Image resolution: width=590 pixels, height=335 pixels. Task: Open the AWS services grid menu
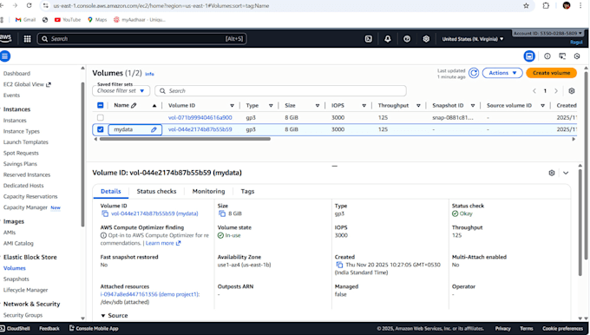click(27, 39)
